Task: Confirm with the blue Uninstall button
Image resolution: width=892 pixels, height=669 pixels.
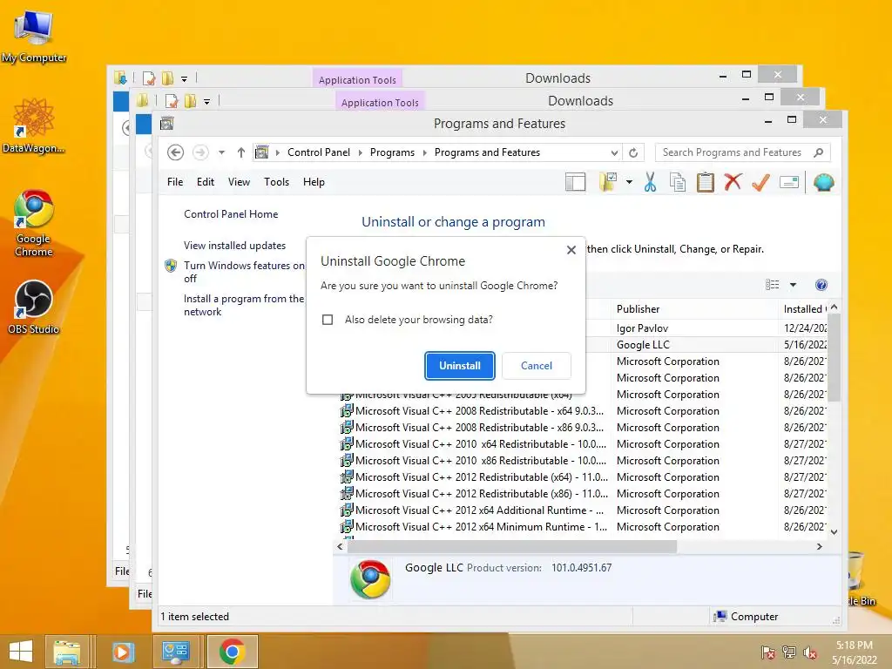Action: point(460,366)
